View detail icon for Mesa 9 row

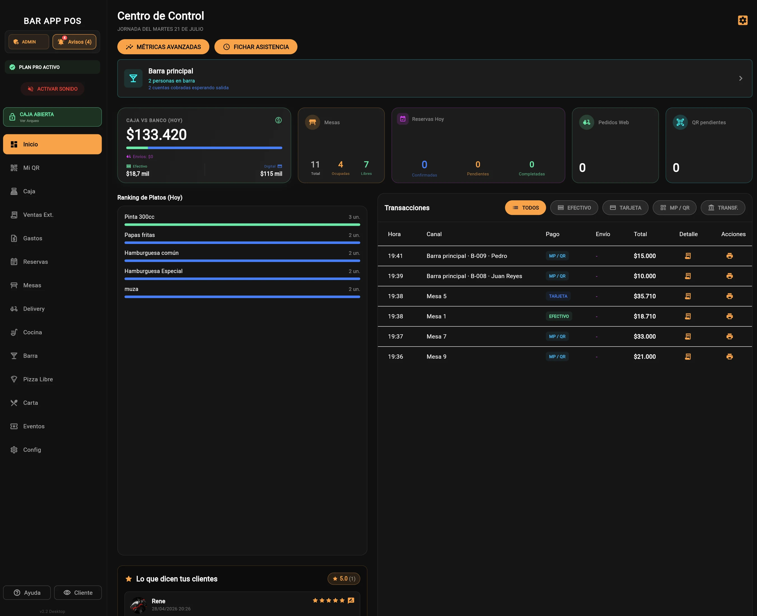tap(688, 357)
